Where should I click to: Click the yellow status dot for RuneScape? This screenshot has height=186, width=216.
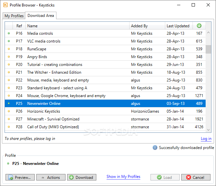[9, 49]
